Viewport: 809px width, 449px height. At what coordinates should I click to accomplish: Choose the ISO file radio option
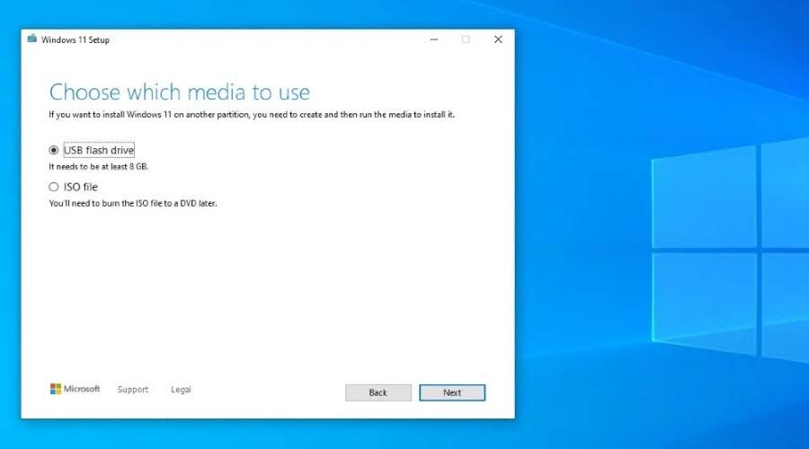pos(54,187)
